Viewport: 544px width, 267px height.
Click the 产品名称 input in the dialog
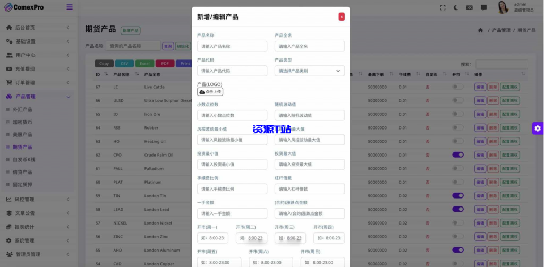(232, 46)
